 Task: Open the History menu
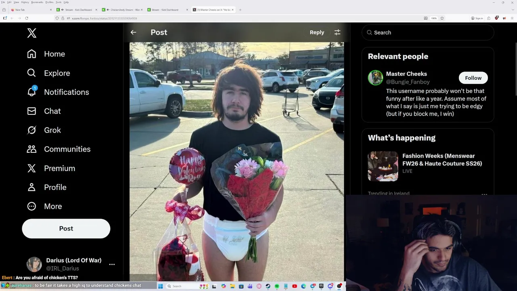pos(25,2)
